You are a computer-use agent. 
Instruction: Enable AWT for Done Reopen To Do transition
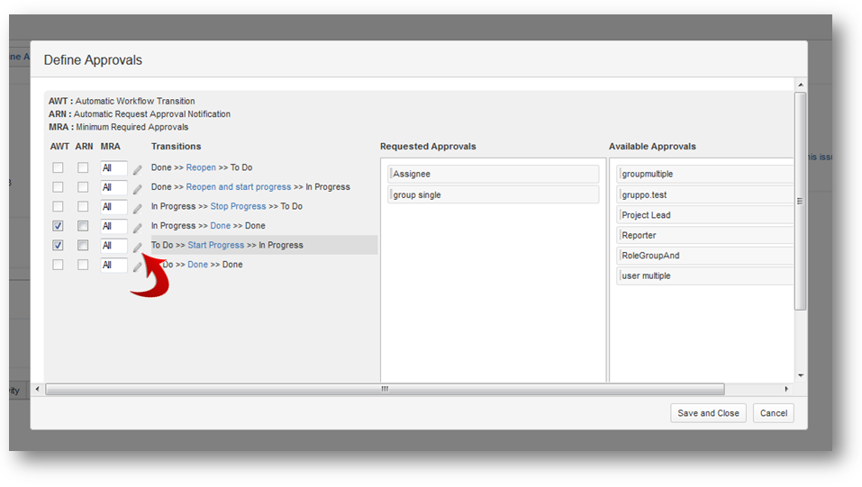pos(58,167)
